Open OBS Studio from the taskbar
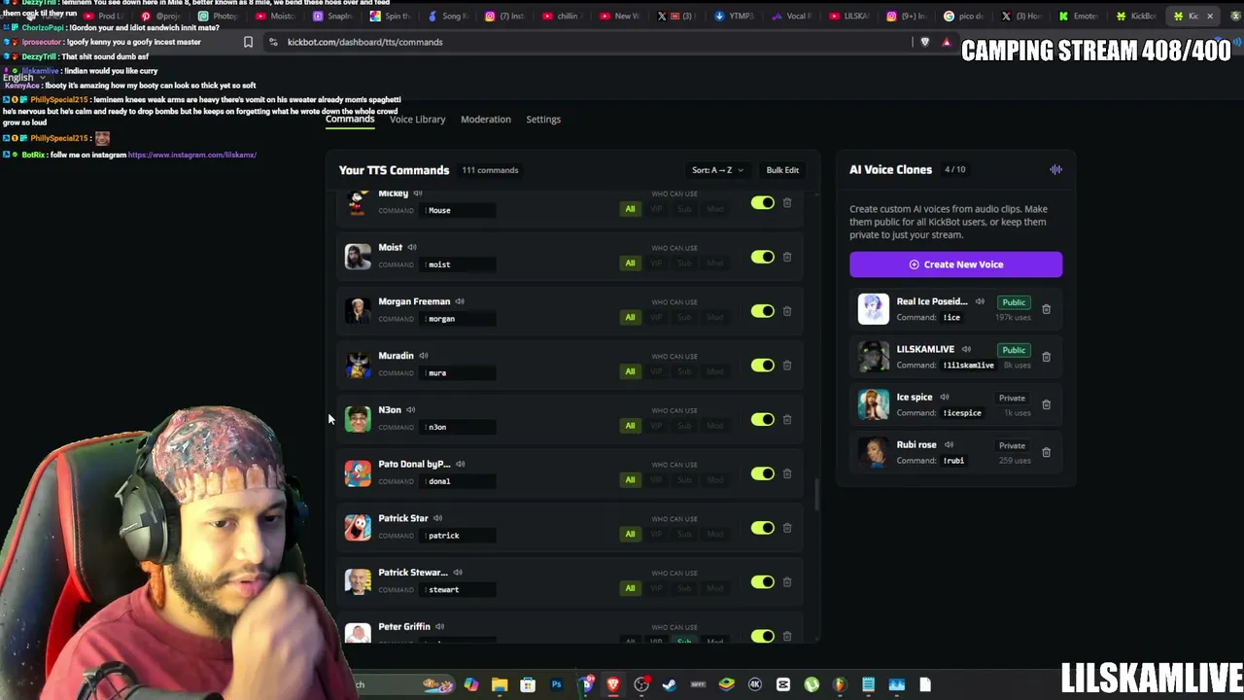 [641, 684]
